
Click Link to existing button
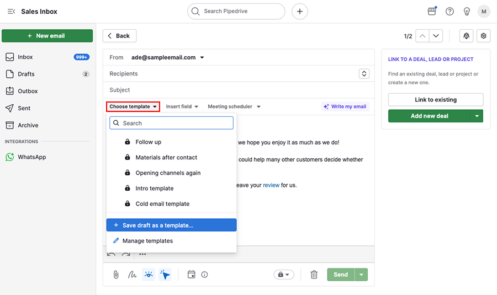coord(436,100)
